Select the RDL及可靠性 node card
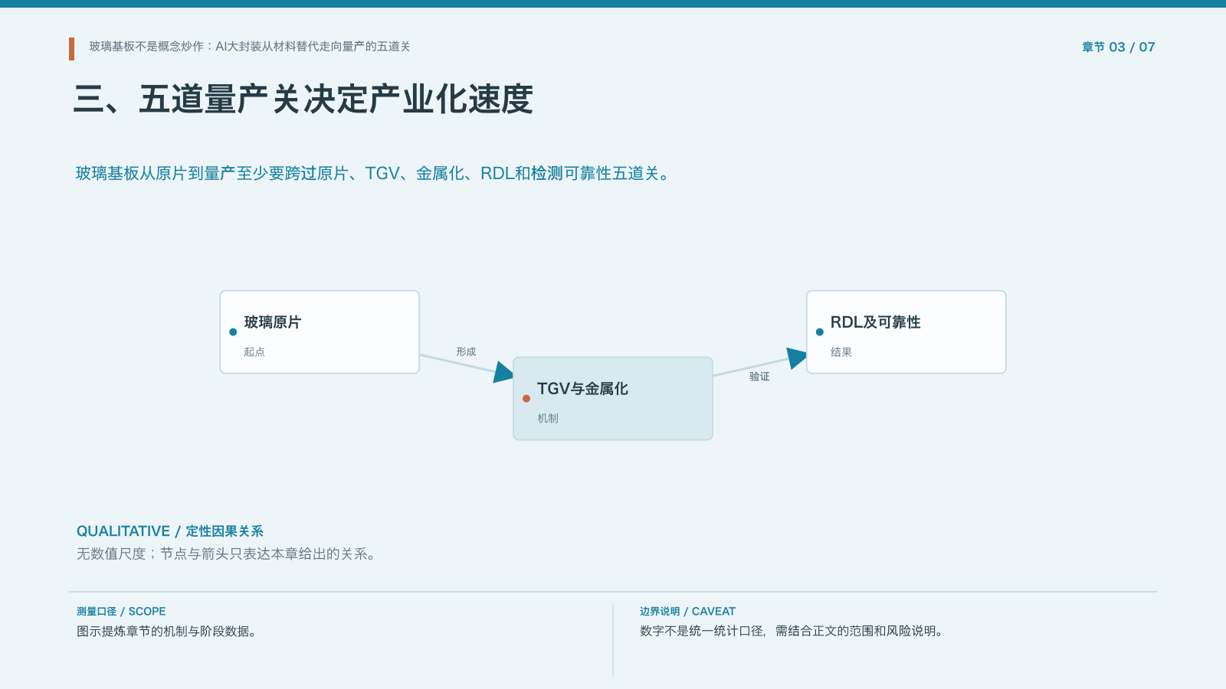1226x689 pixels. tap(906, 332)
